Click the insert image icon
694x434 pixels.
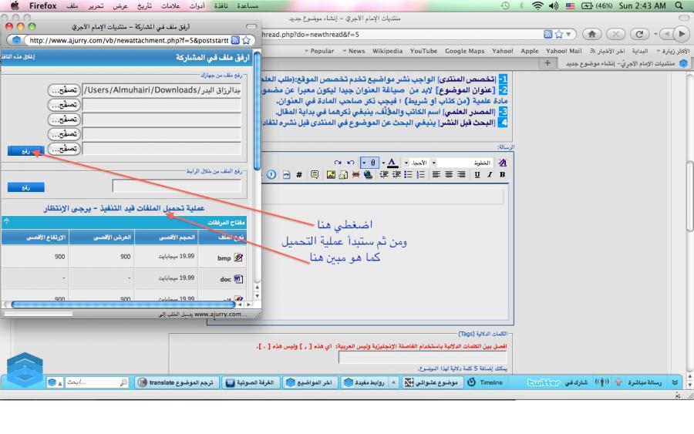331,175
